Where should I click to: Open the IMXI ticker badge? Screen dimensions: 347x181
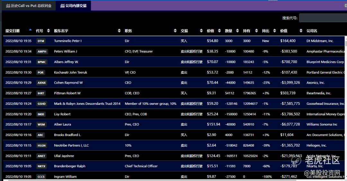(41, 114)
